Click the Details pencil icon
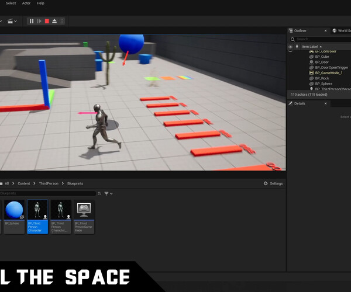The image size is (351, 292). pos(290,103)
